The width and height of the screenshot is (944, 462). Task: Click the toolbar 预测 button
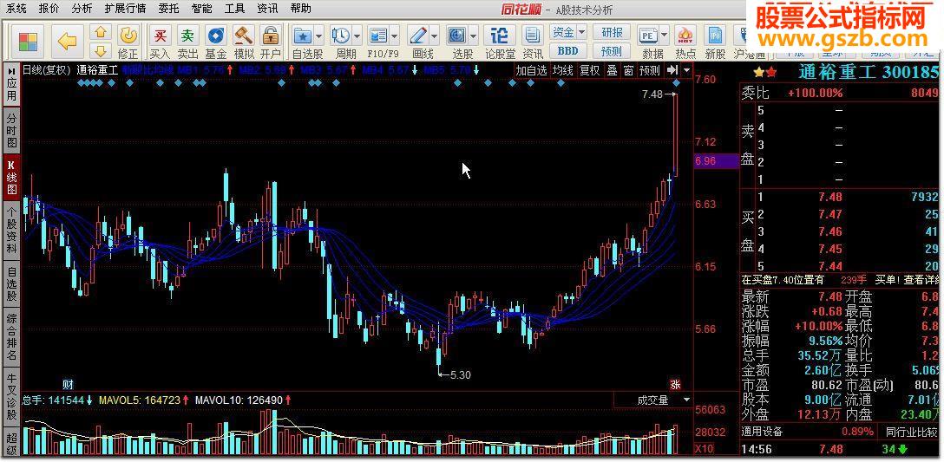(x=612, y=50)
